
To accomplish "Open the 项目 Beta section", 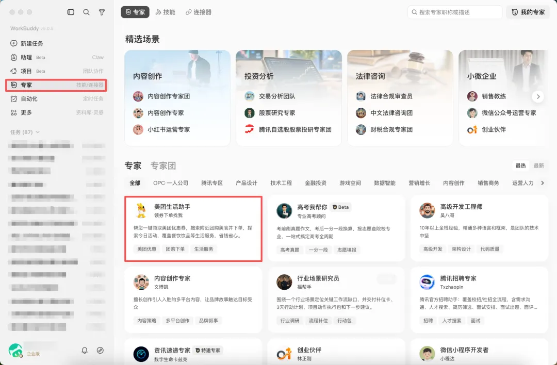I will pos(57,71).
